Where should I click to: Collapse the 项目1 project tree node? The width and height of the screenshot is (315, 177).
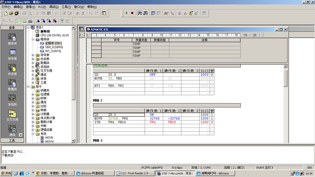tap(28, 28)
